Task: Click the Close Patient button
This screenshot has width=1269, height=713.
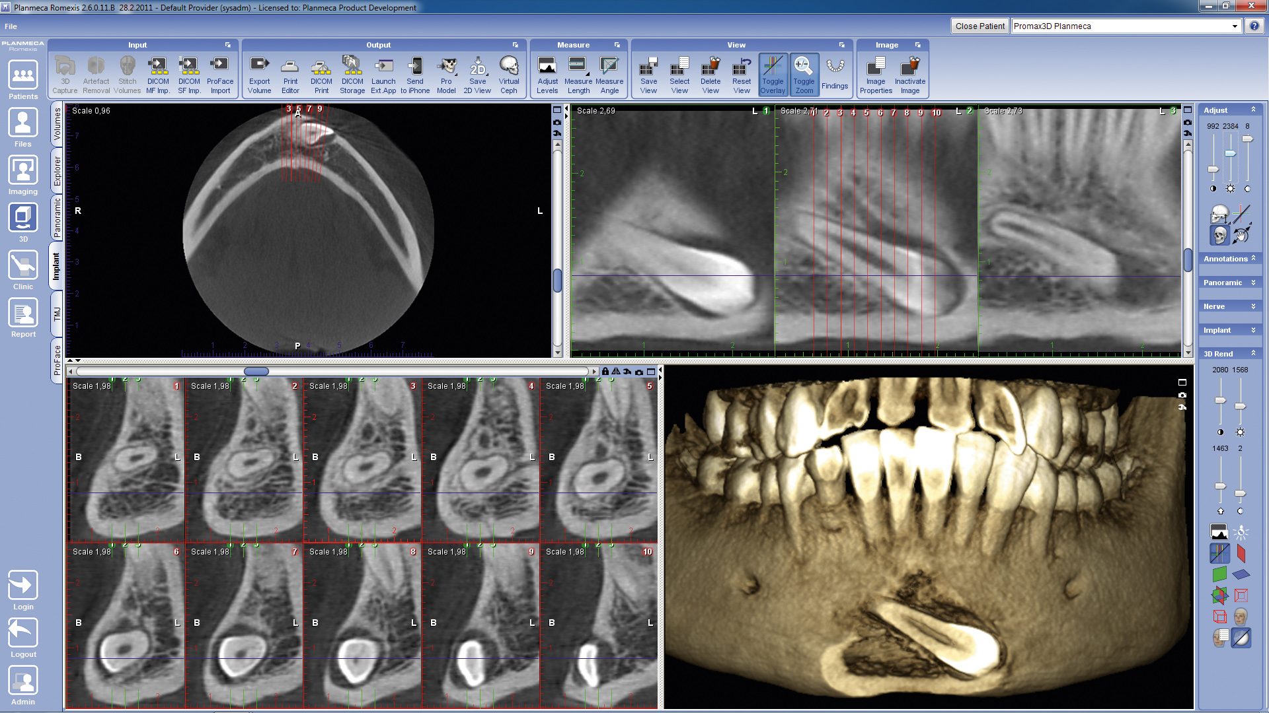Action: click(x=980, y=26)
